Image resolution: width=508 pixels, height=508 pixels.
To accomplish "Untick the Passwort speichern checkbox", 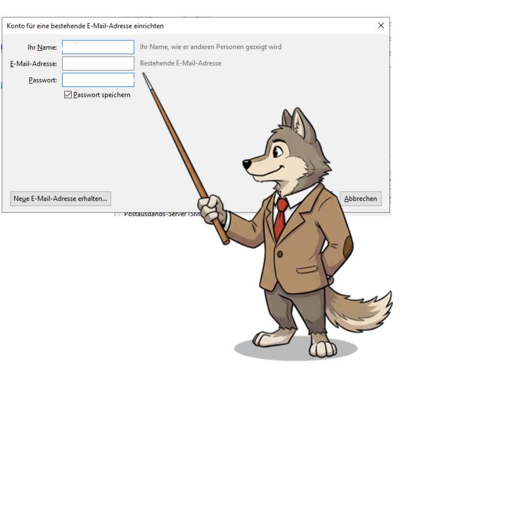I will click(68, 95).
